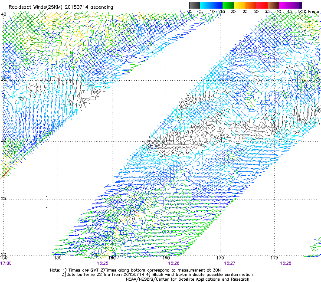
Task: Click the legend label '45'
Action: click(x=289, y=11)
